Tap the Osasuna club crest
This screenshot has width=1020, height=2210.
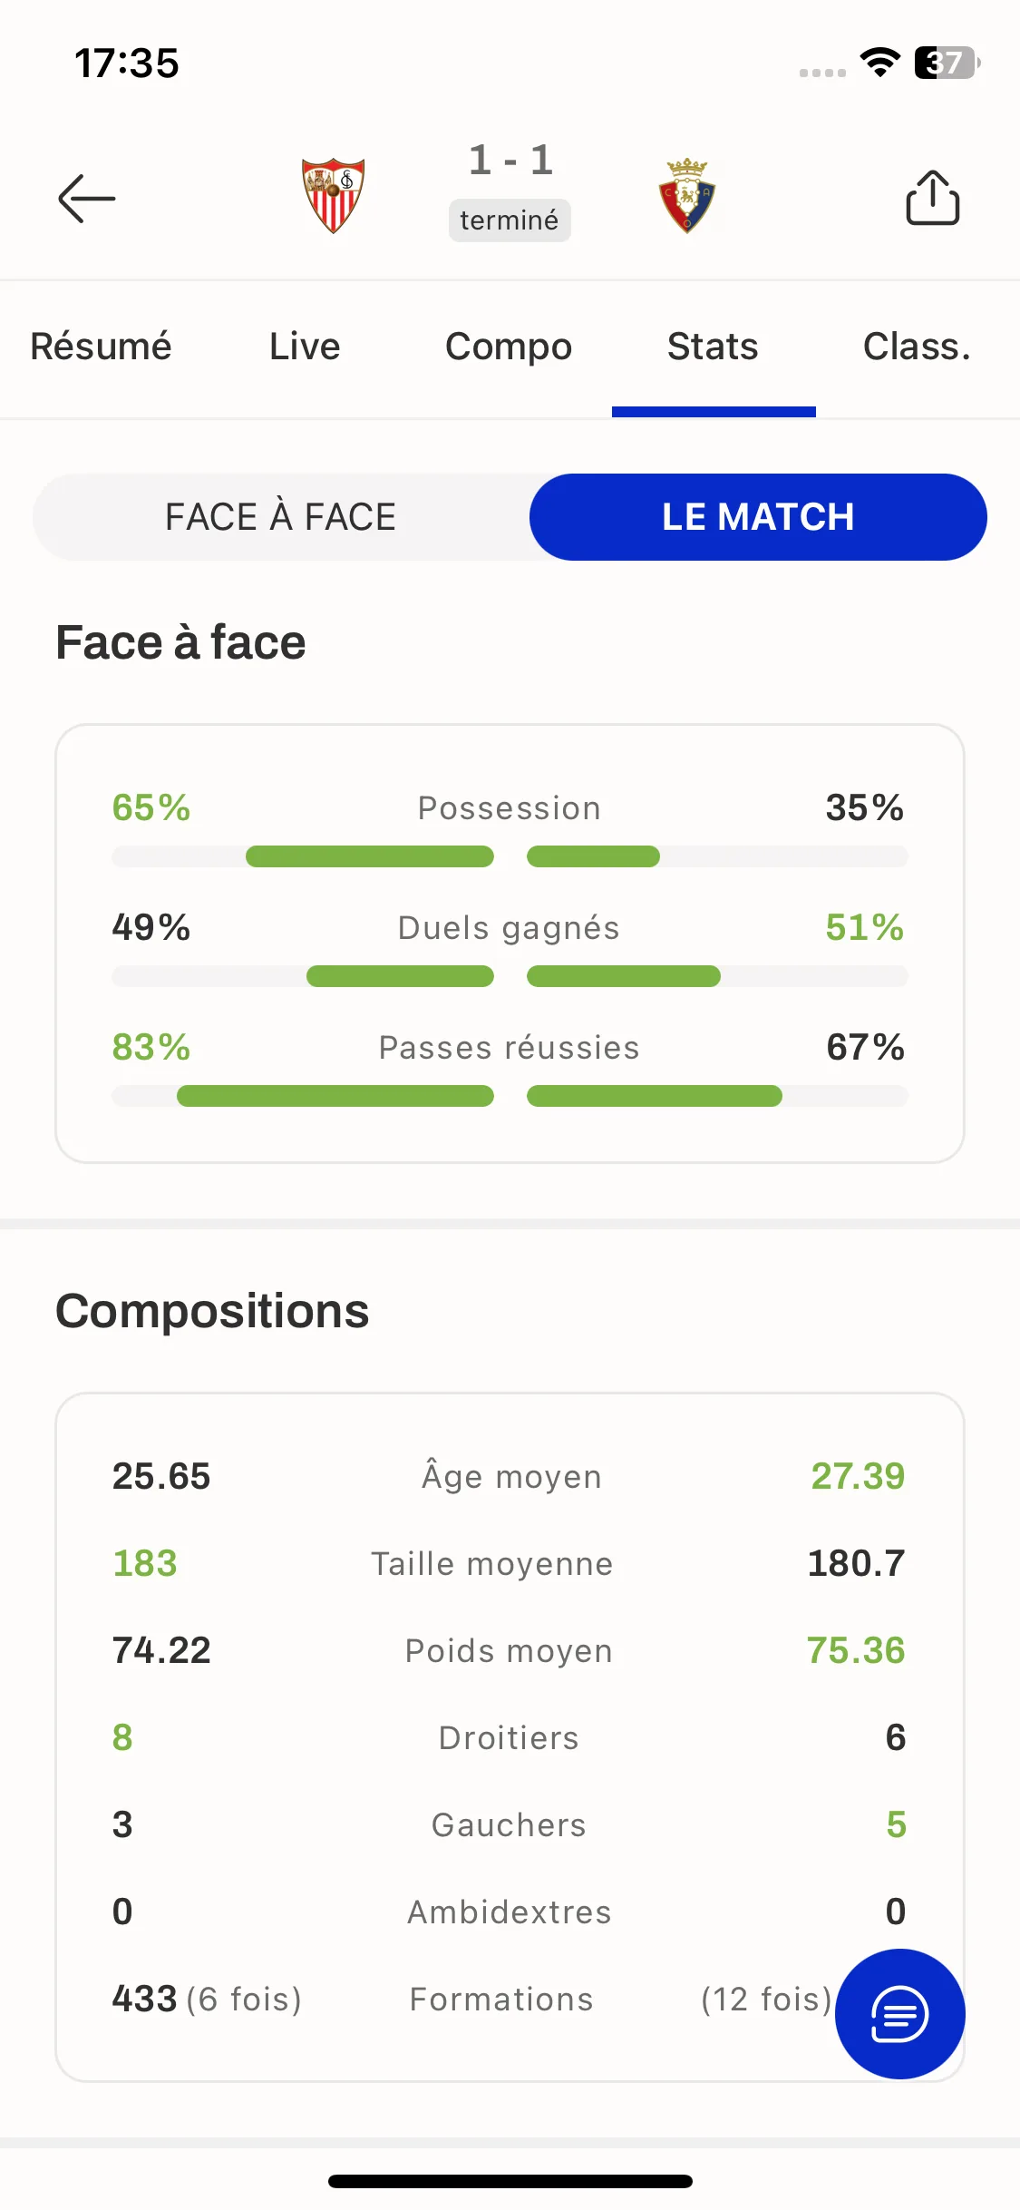(686, 196)
